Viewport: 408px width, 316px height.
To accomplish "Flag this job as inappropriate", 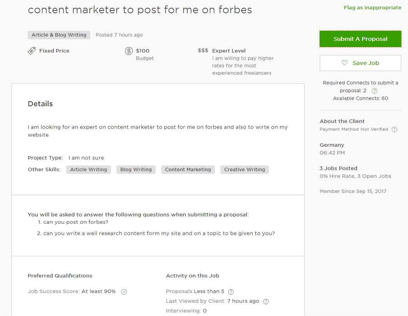I will [x=372, y=7].
